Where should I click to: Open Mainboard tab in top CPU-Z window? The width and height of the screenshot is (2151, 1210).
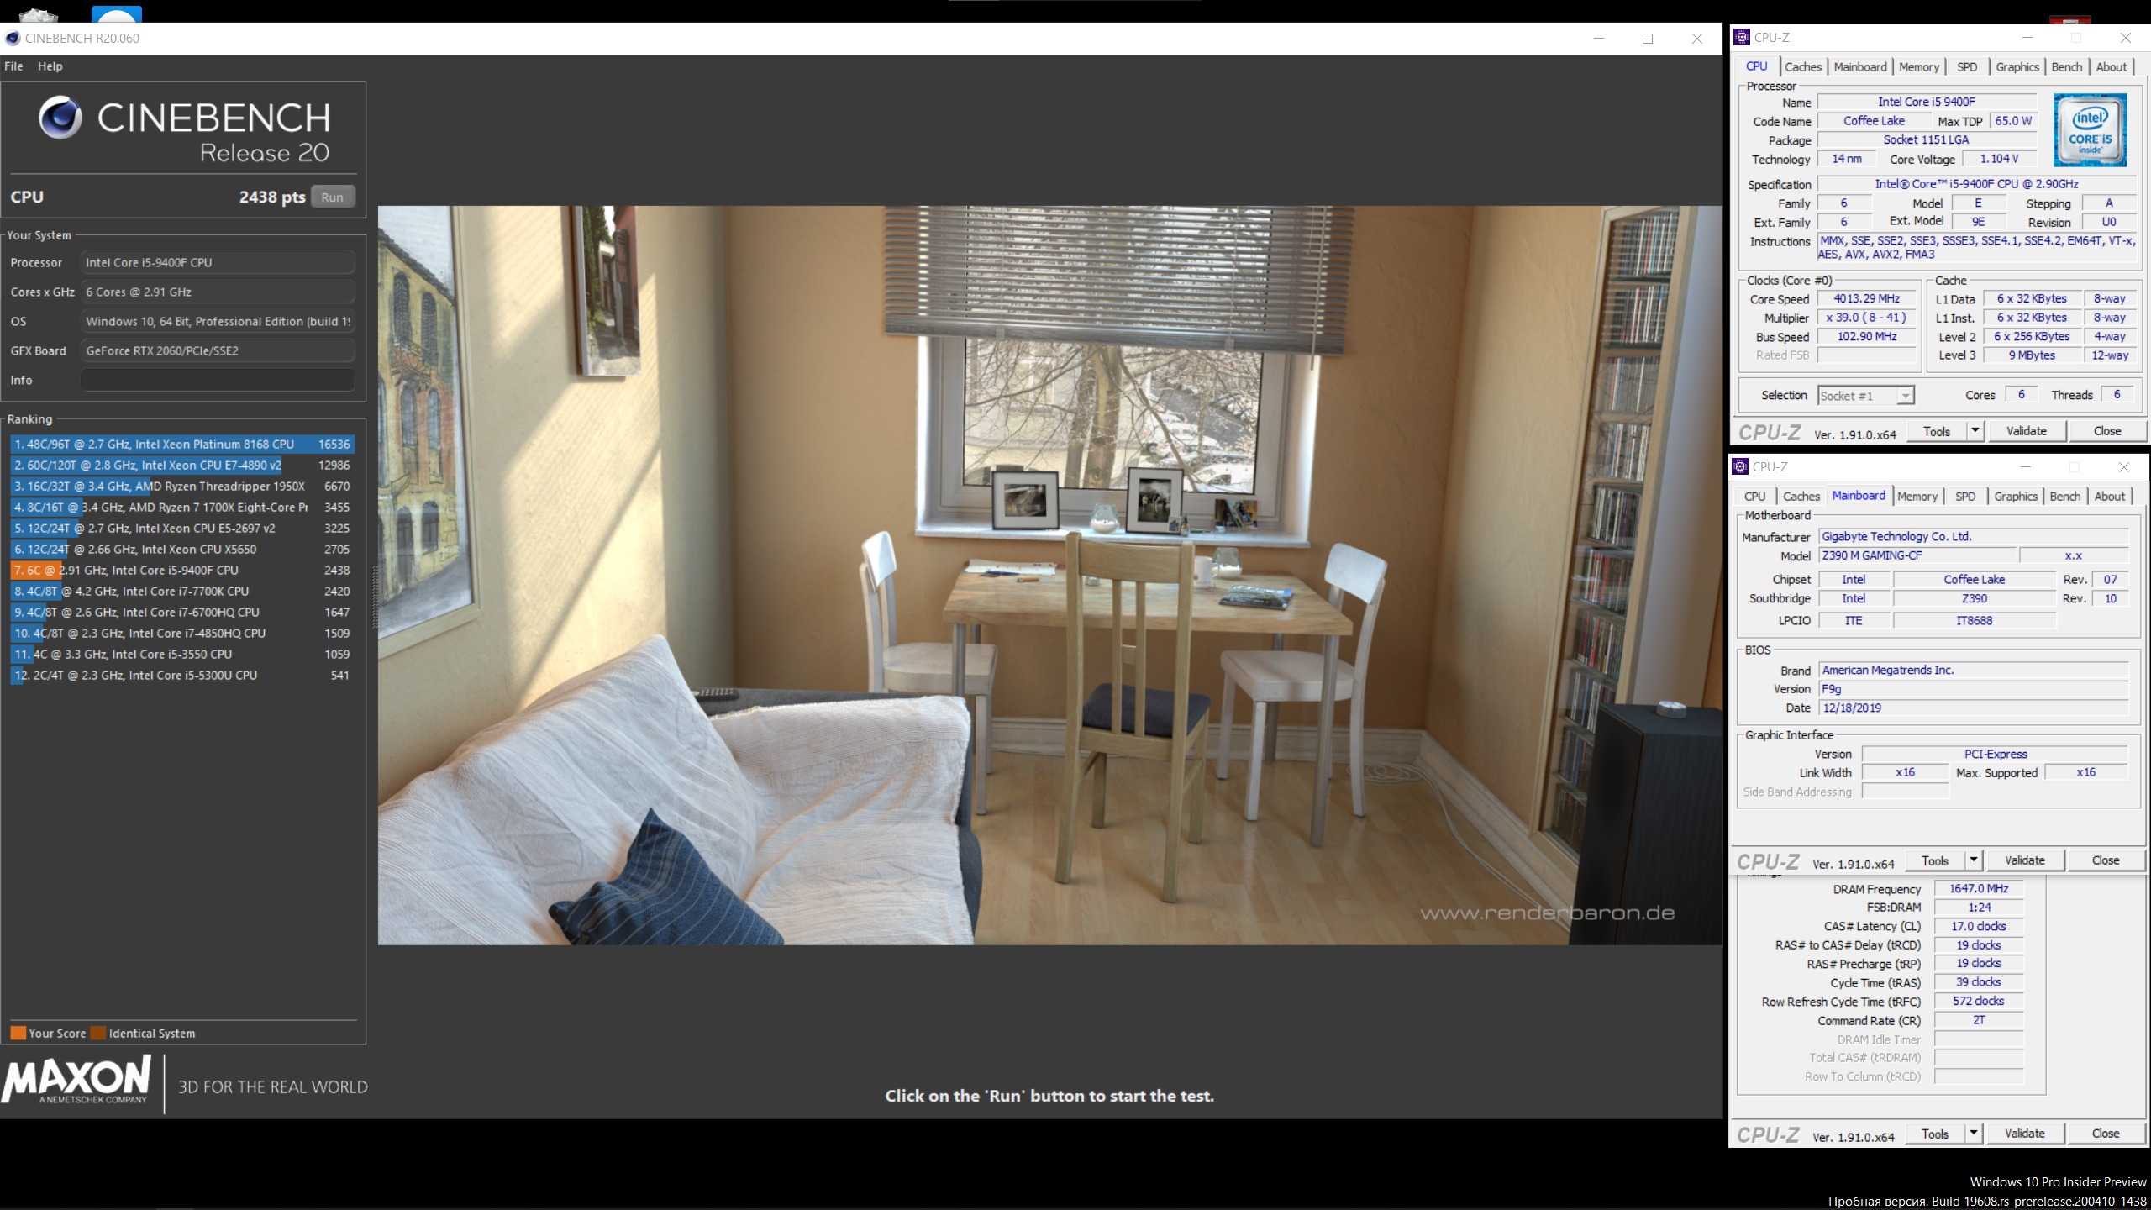click(x=1860, y=66)
